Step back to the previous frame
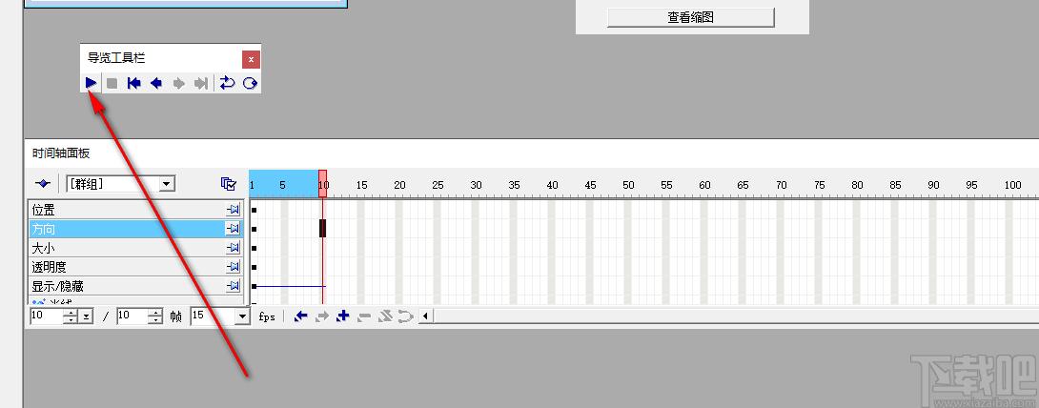Image resolution: width=1039 pixels, height=408 pixels. pos(156,83)
